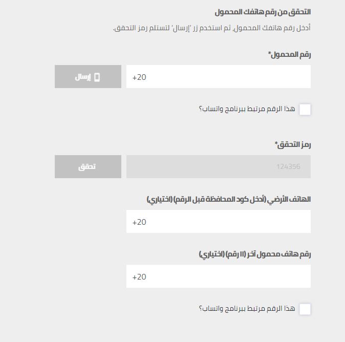Screen dimensions: 345x342
Task: Click WhatsApp label text below the first mobile field
Action: pos(247,109)
